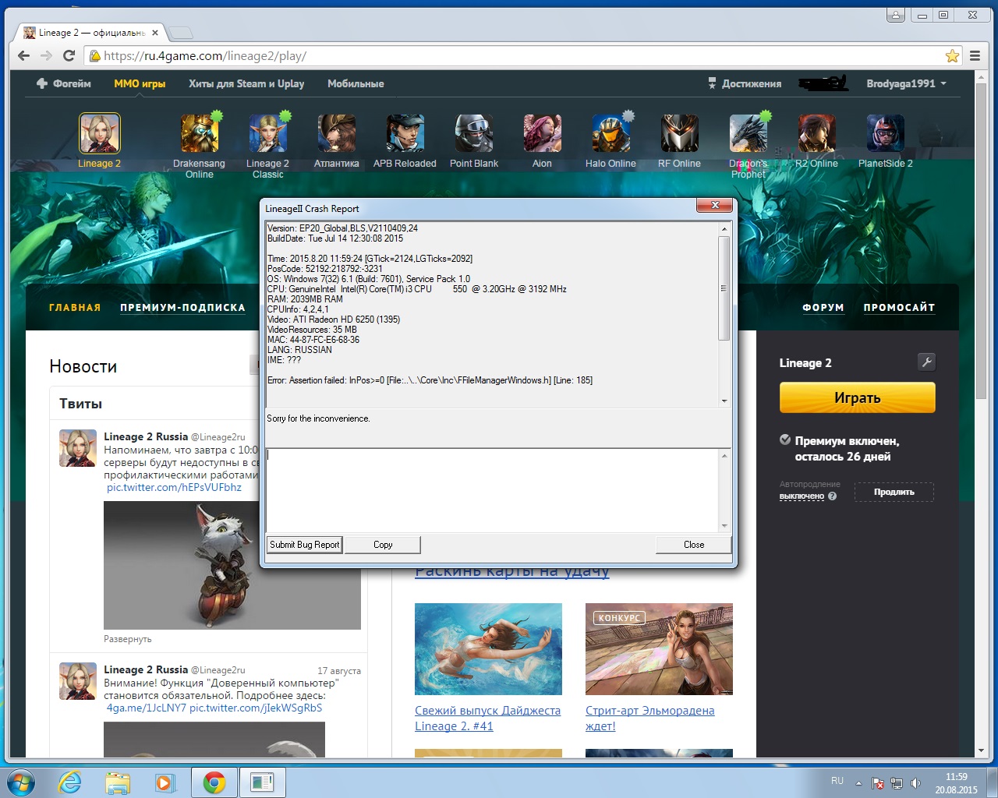Show hidden system tray icons
The height and width of the screenshot is (798, 998).
858,783
